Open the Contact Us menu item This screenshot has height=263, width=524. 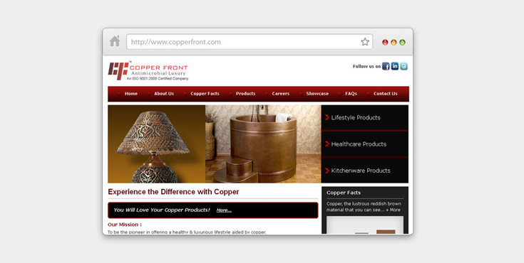click(385, 94)
